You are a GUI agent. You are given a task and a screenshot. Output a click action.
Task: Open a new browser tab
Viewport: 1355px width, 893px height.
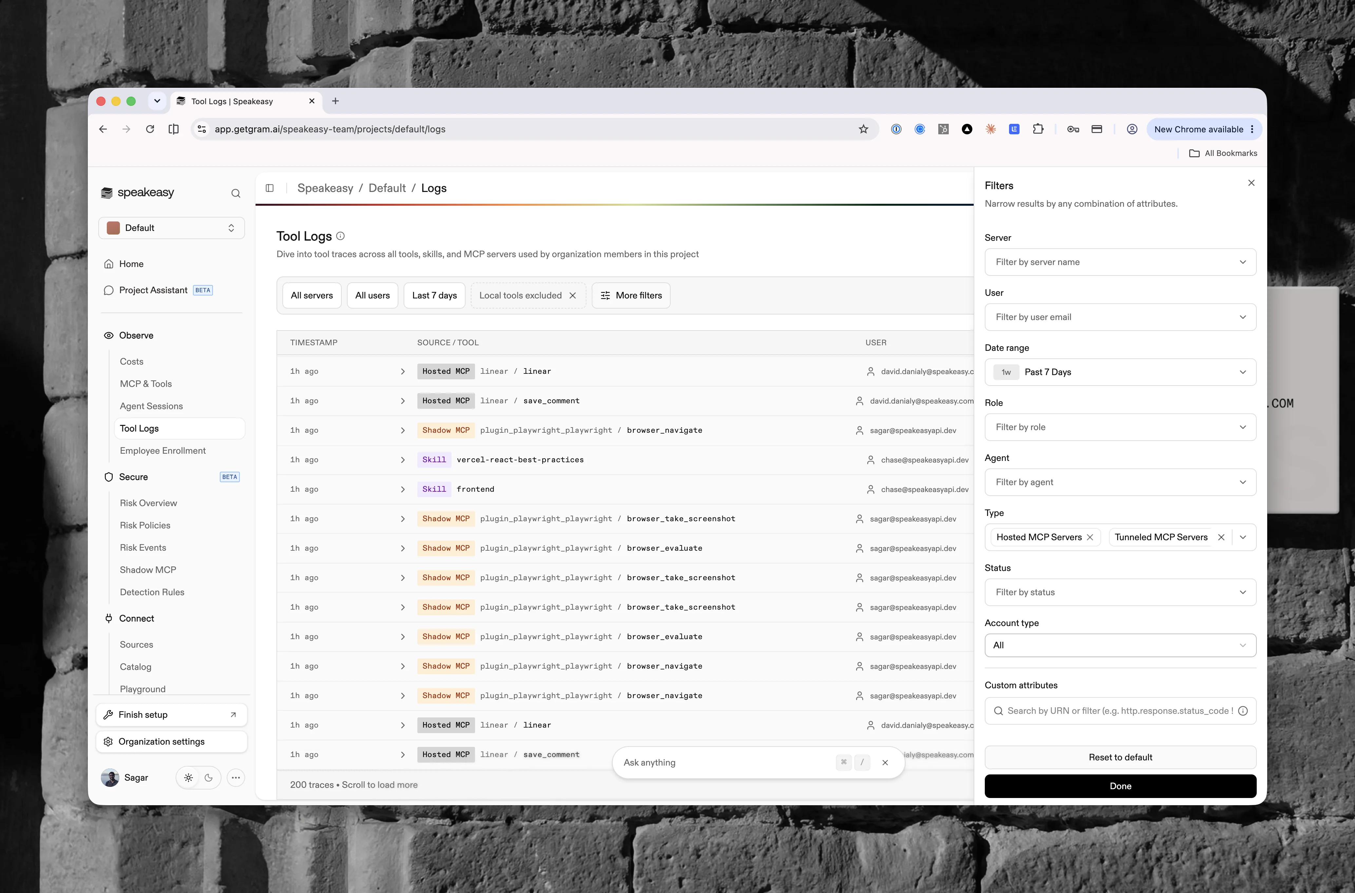[335, 101]
